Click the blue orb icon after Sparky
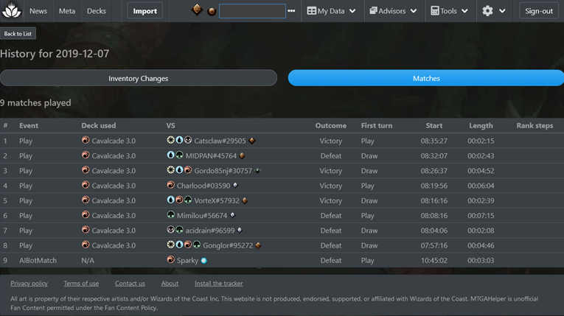 pos(204,261)
